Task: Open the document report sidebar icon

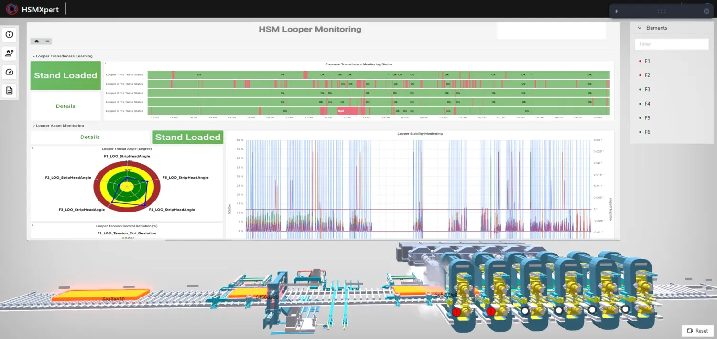Action: pos(10,91)
